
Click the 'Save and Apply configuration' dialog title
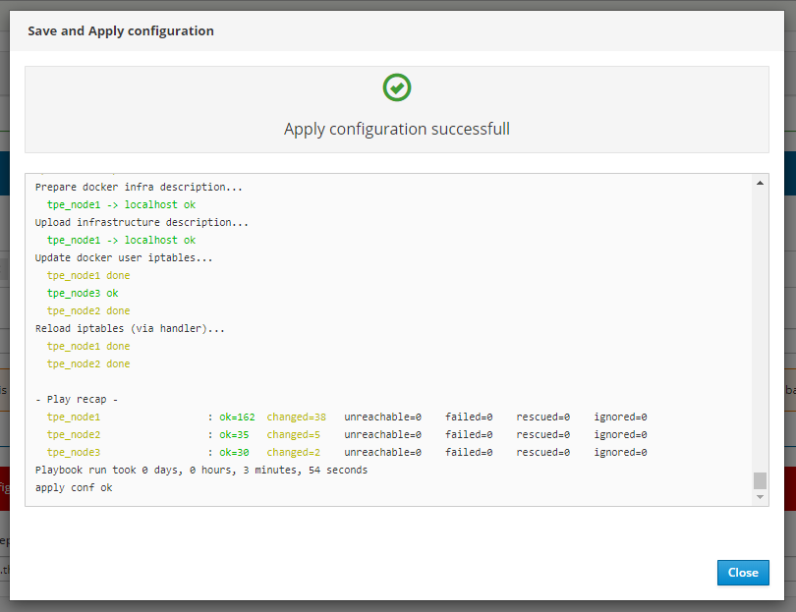coord(121,30)
